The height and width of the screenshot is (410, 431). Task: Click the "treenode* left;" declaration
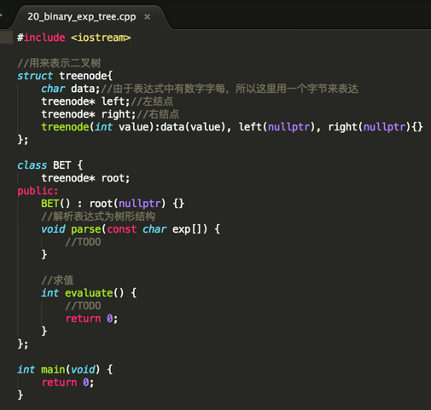85,101
